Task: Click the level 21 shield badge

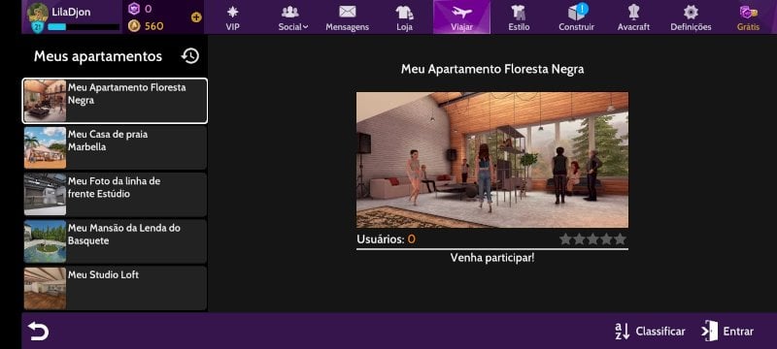Action: (x=37, y=27)
